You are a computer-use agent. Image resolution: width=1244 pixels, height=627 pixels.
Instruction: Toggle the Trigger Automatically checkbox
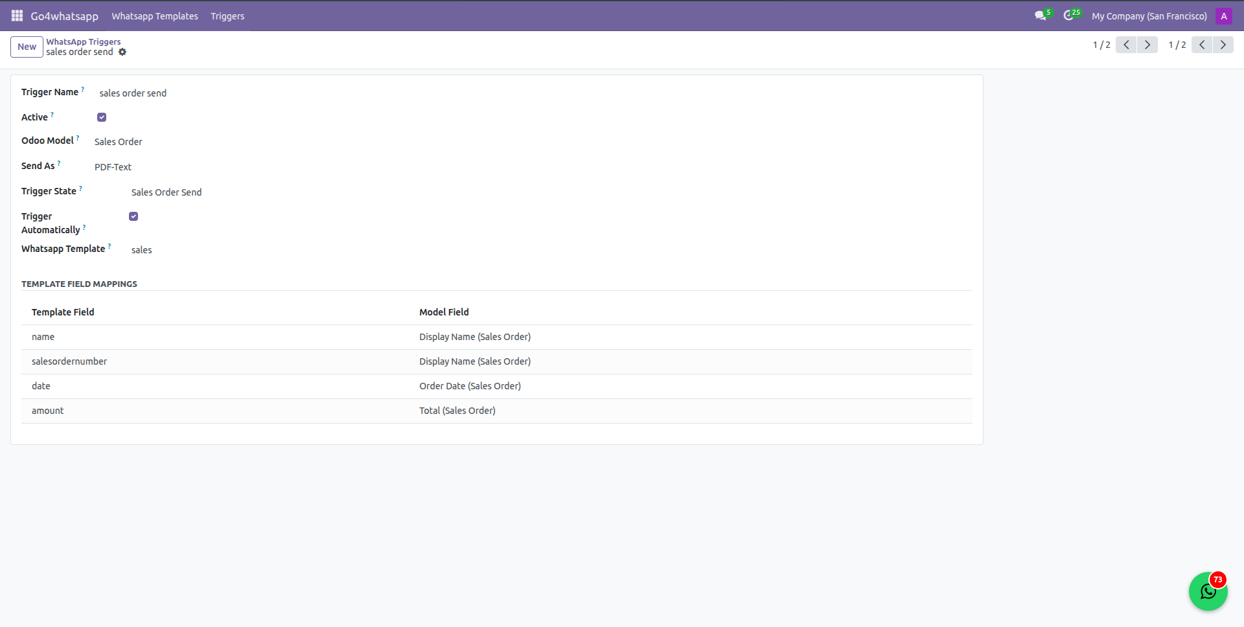(x=133, y=216)
